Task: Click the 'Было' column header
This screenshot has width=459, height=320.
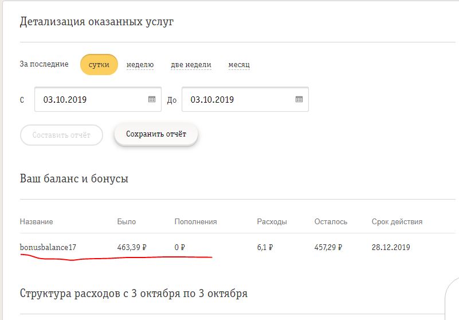Action: [x=127, y=221]
